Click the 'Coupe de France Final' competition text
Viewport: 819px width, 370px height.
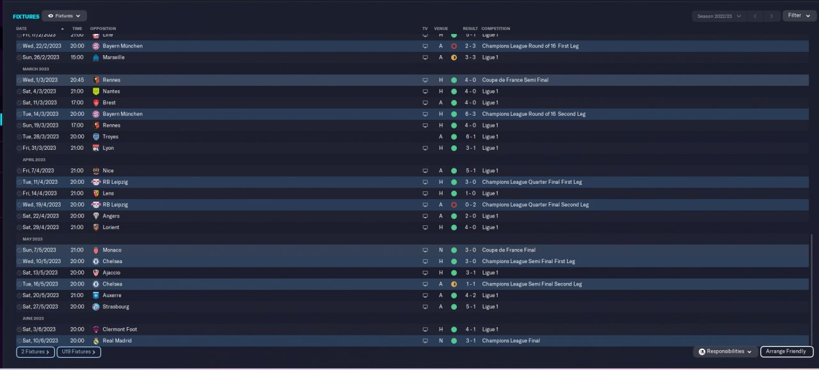(509, 250)
